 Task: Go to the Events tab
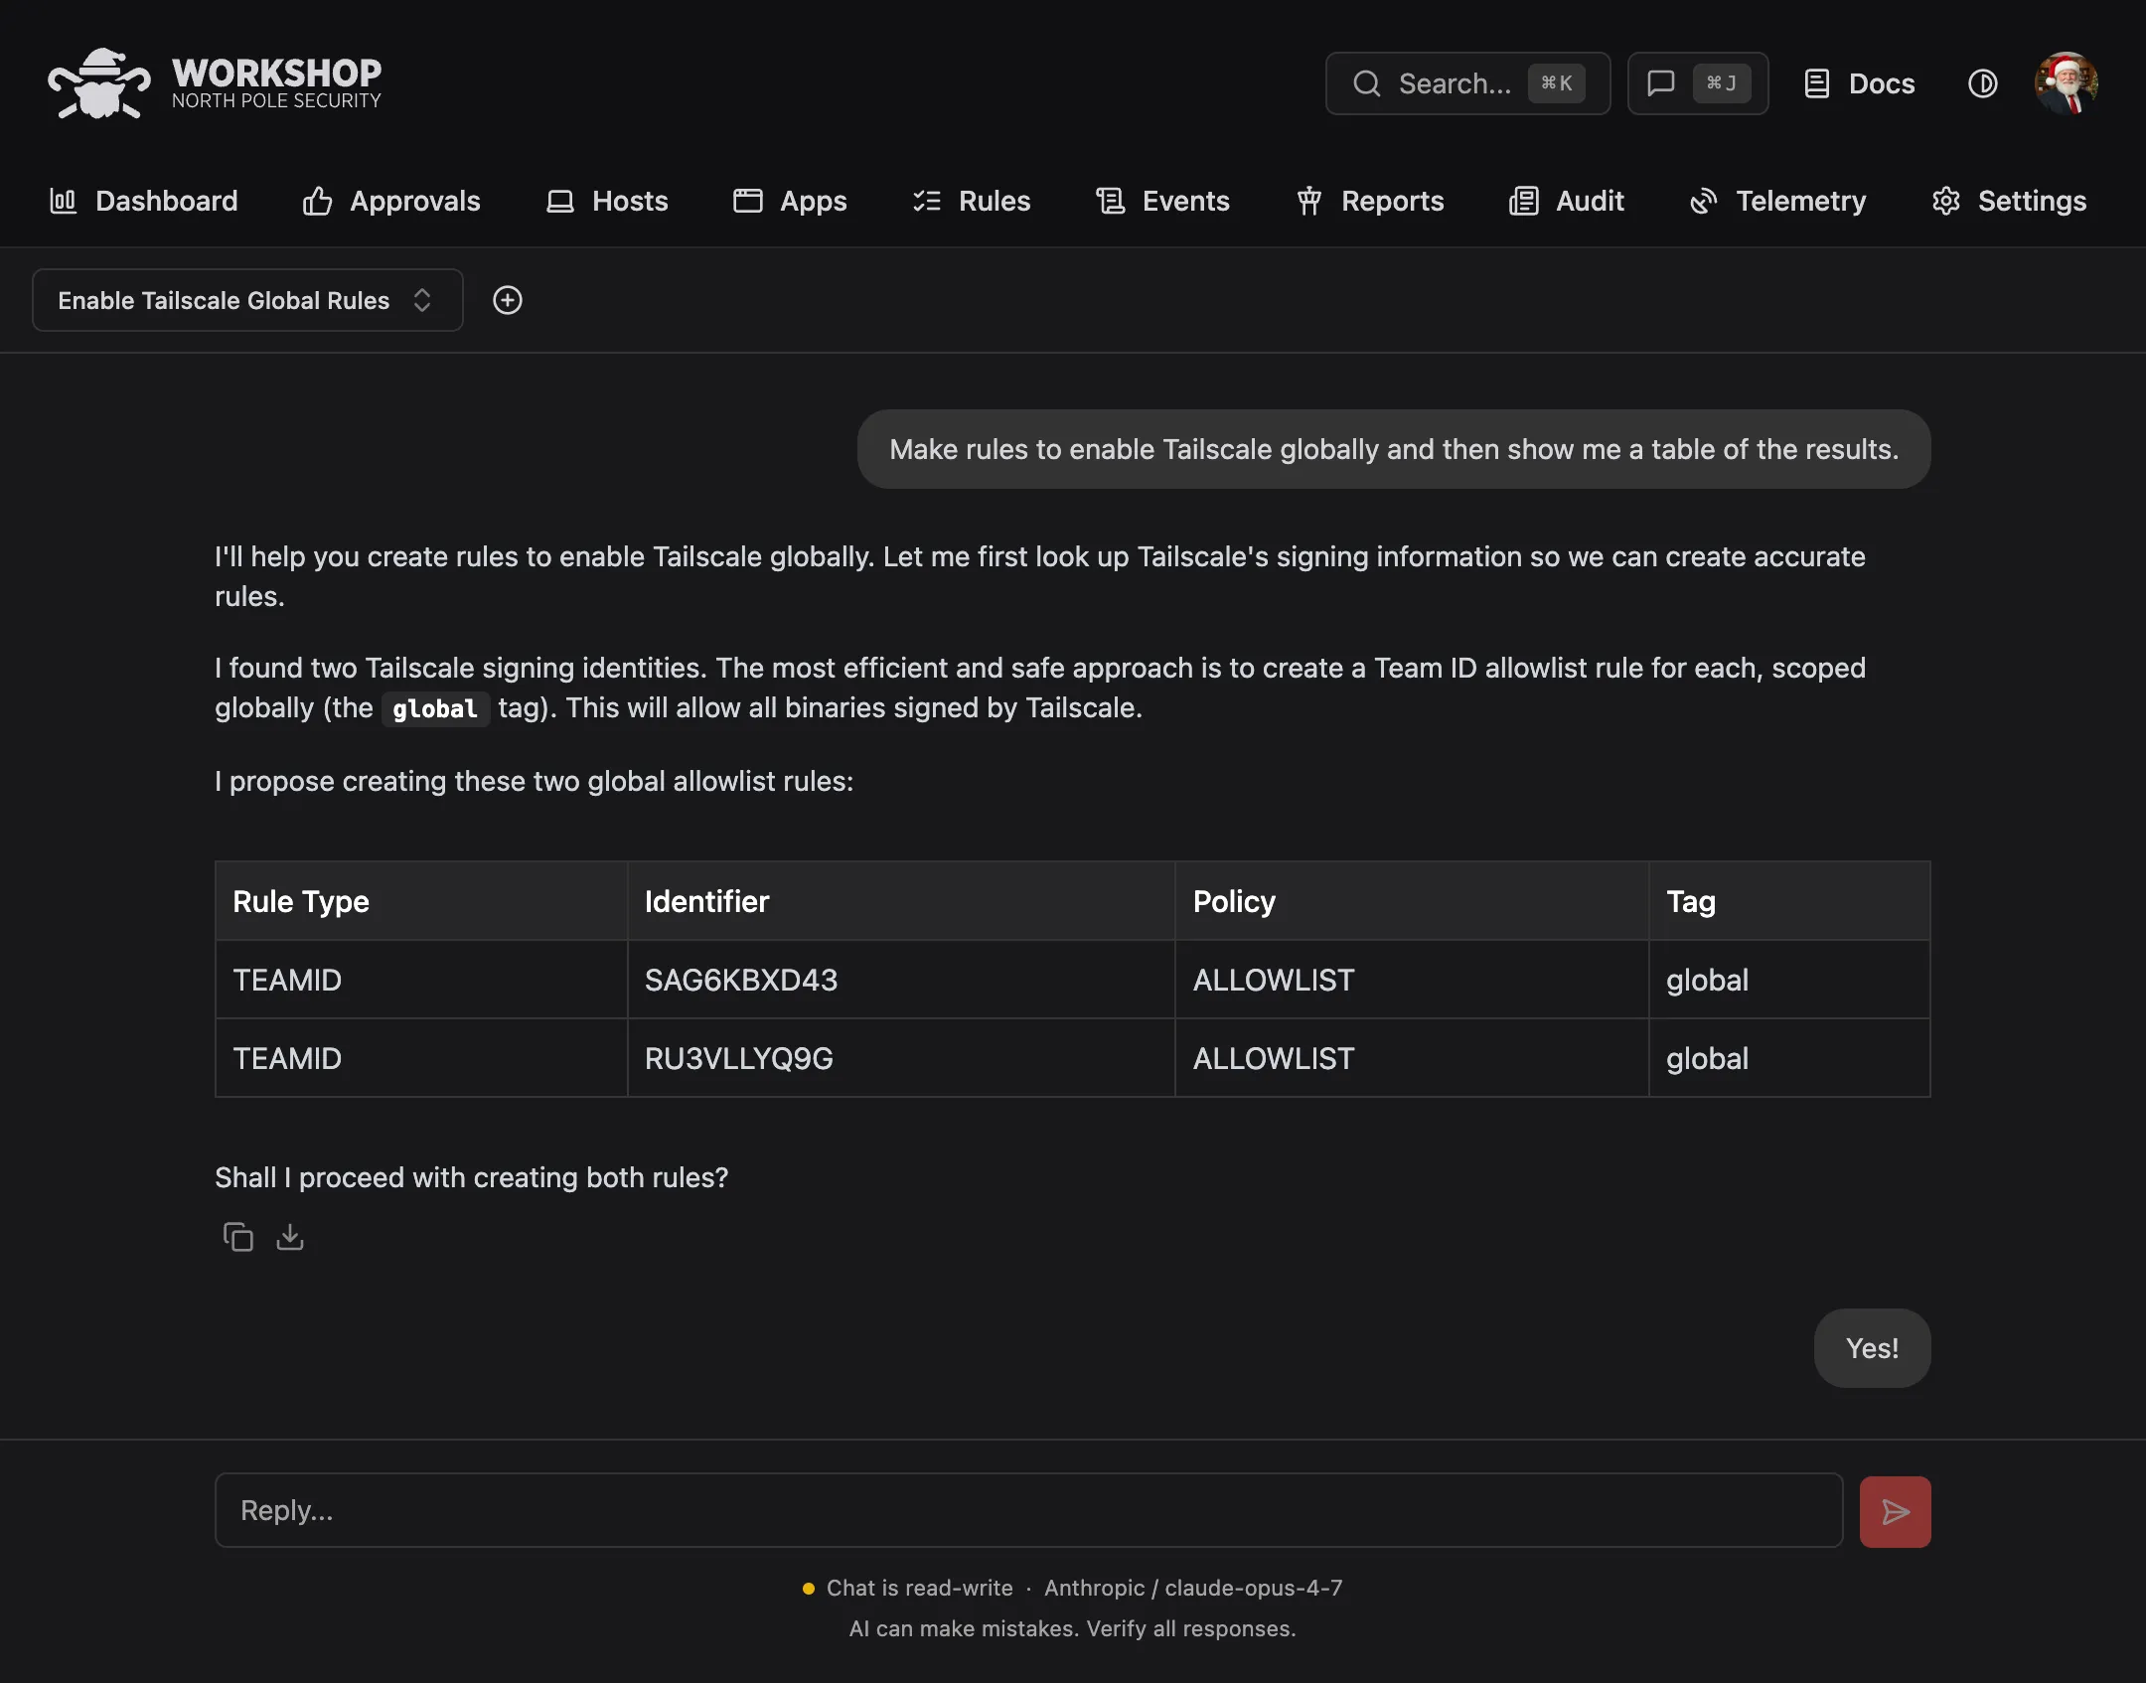click(1162, 201)
